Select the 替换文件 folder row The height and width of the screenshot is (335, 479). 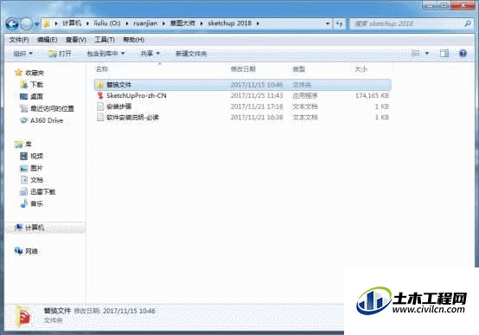point(243,85)
